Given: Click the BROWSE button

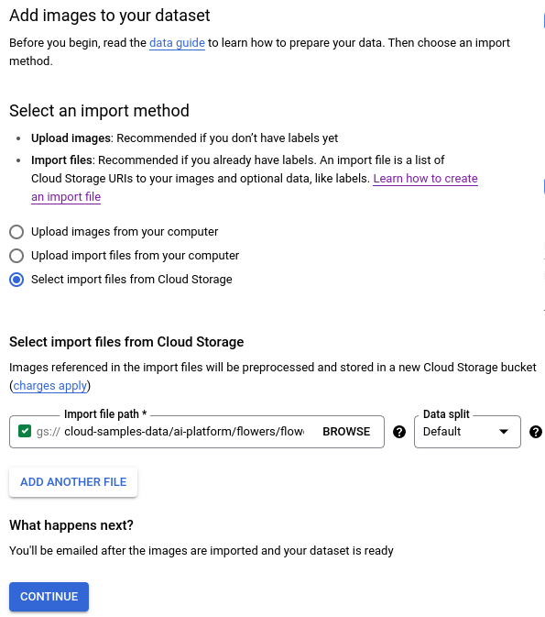Looking at the screenshot, I should (346, 432).
